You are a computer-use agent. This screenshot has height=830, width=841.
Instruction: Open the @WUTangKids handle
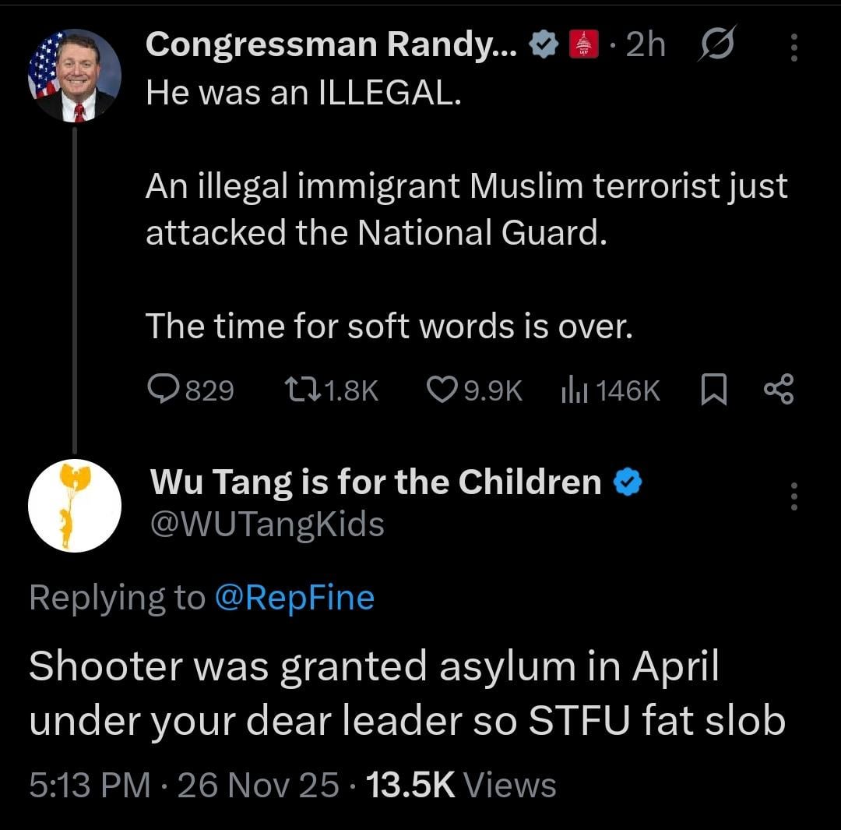(266, 524)
